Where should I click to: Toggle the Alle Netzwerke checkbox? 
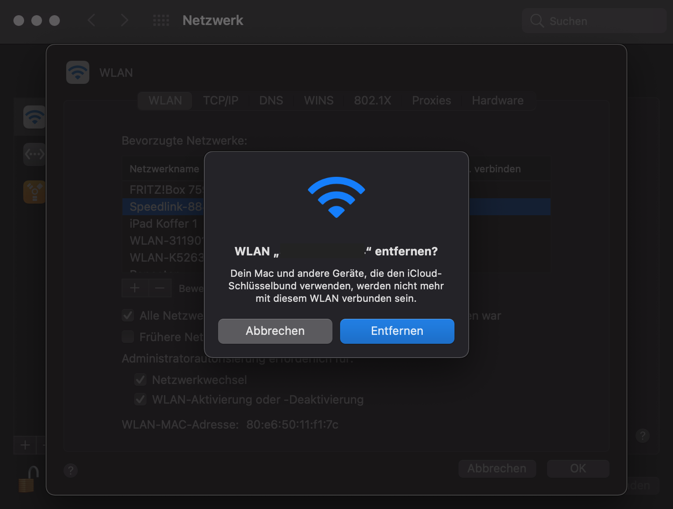point(128,316)
